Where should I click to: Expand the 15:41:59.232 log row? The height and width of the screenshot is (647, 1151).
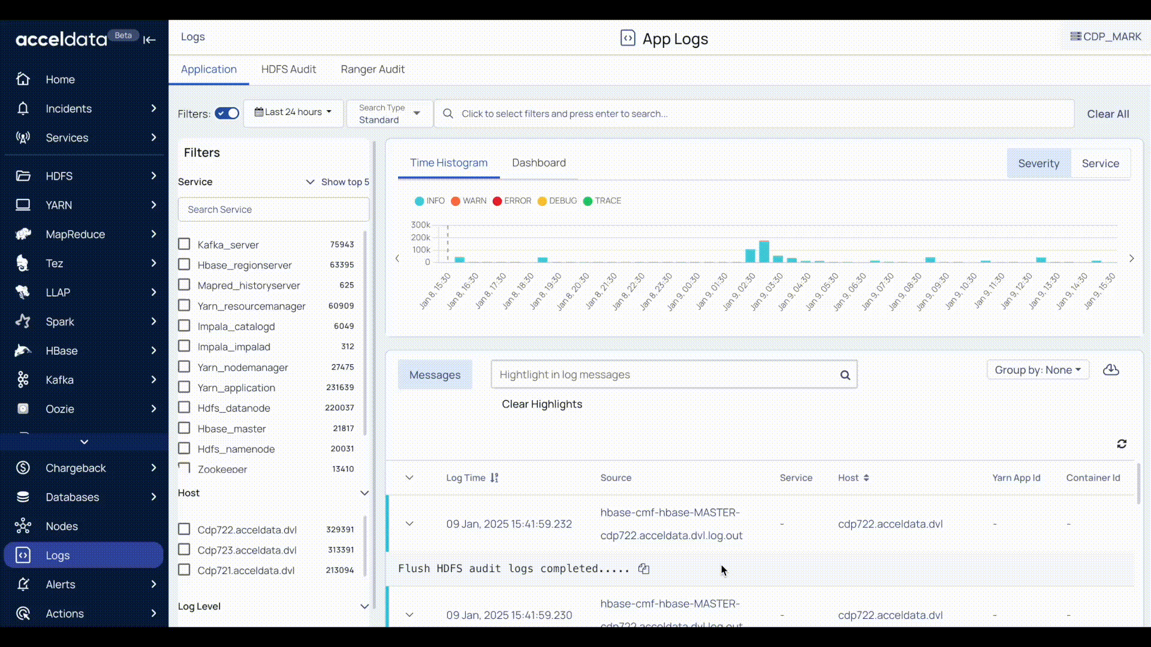(409, 524)
